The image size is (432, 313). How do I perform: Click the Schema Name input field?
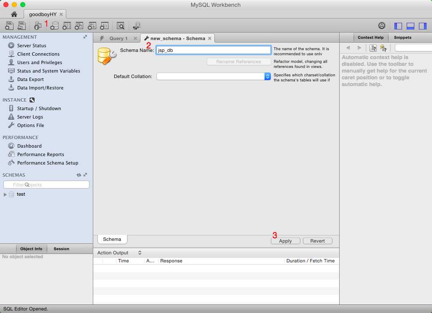click(x=213, y=50)
